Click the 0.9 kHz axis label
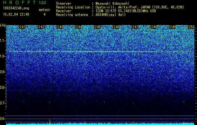Screen dimensions: 197x125 pyautogui.click(x=3, y=72)
